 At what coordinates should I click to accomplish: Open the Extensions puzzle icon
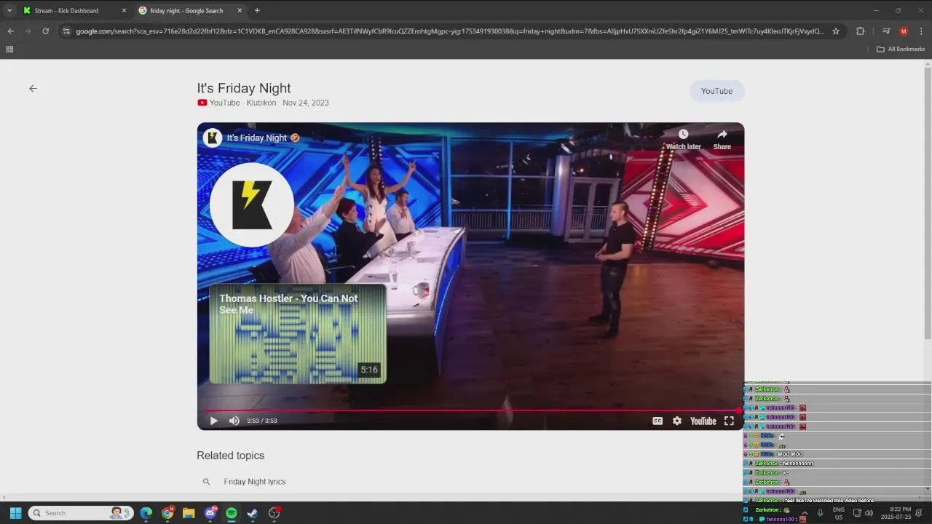(860, 31)
